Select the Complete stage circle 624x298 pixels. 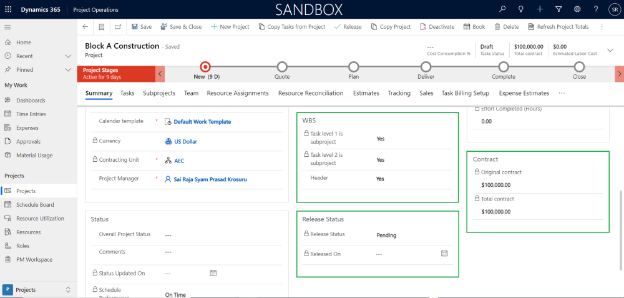pyautogui.click(x=504, y=66)
